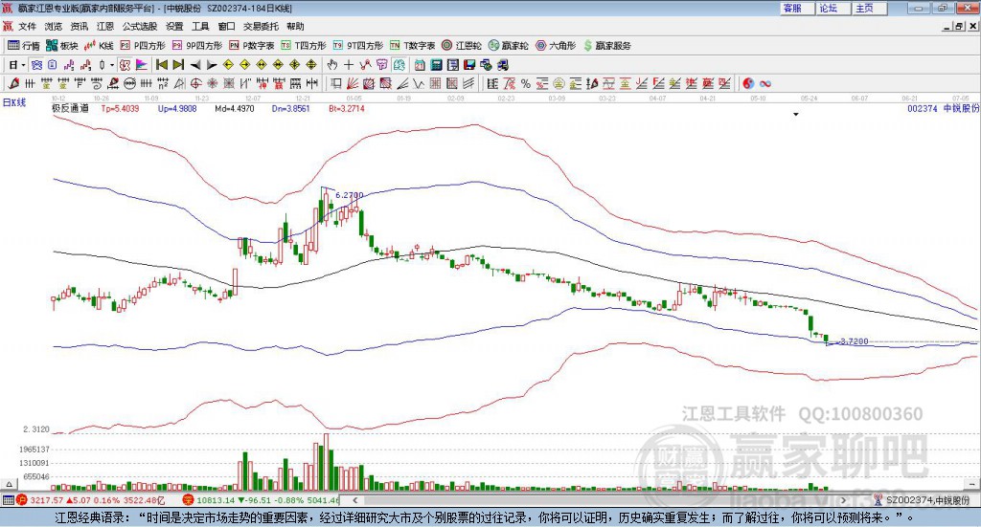981x527 pixels.
Task: Click the Shenzhen index 10813.14 status entry
Action: pos(262,500)
